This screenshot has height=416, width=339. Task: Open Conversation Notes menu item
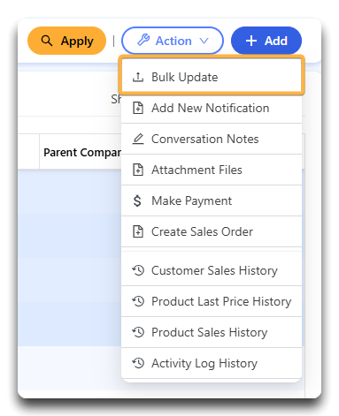[x=212, y=139]
